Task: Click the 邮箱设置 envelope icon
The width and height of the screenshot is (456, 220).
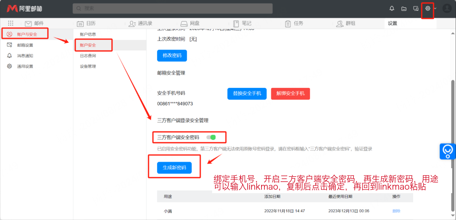Action: pyautogui.click(x=9, y=45)
